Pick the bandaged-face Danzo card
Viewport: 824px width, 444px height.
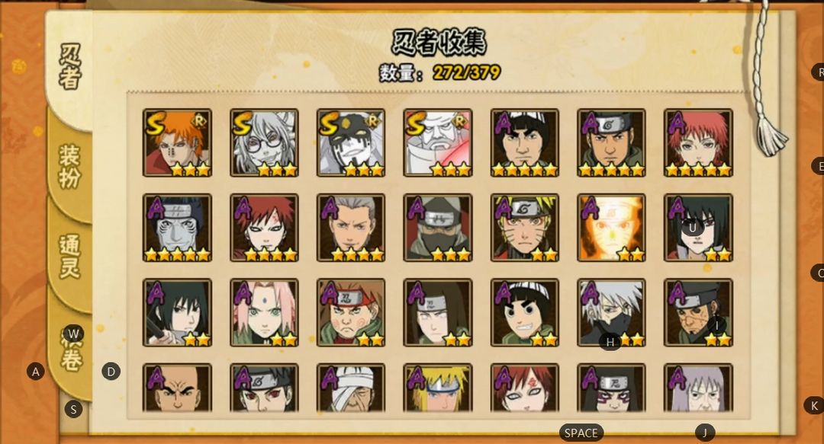pyautogui.click(x=350, y=388)
